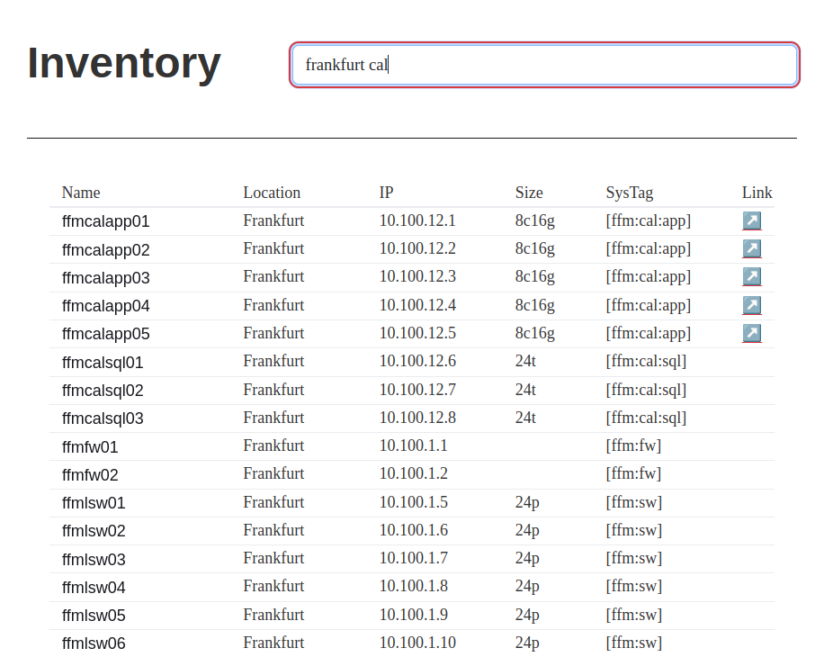Click the IP column header
Viewport: 833px width, 657px height.
(386, 193)
